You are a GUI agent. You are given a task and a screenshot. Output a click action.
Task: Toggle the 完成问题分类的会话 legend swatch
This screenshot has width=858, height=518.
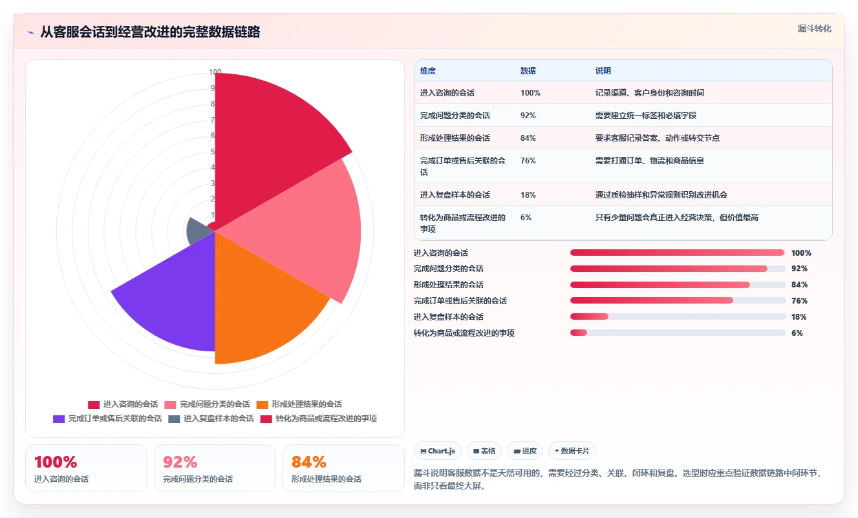pyautogui.click(x=170, y=404)
